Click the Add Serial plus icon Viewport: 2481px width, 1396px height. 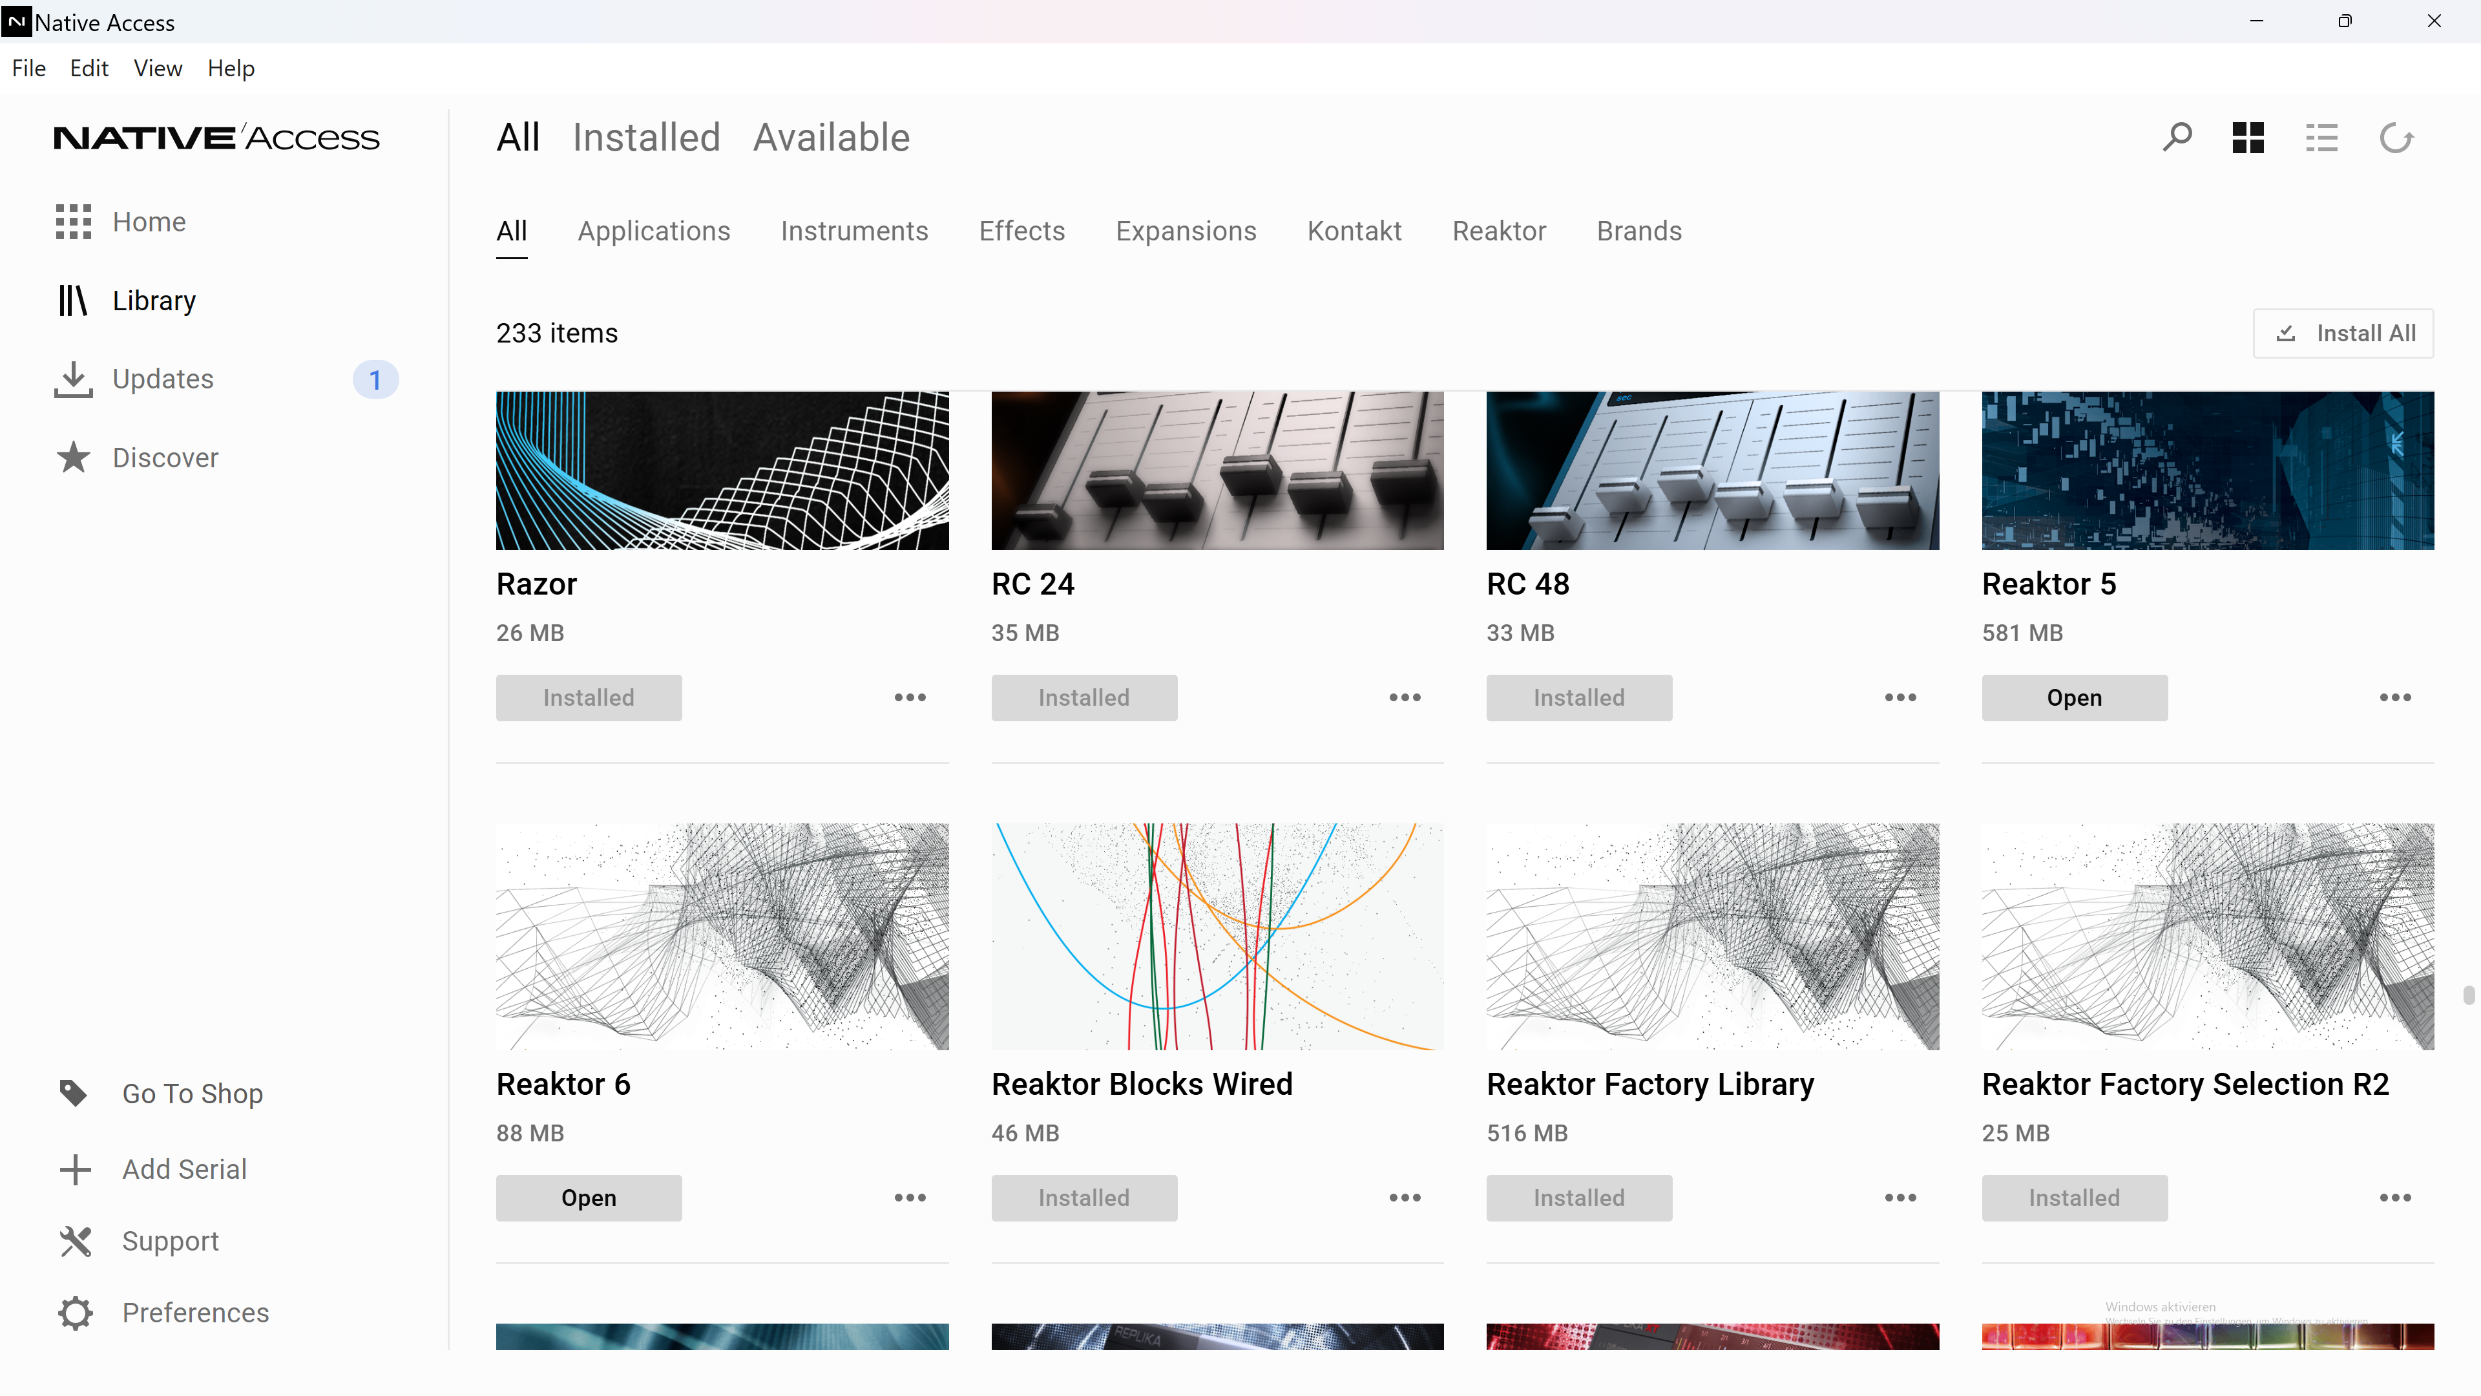click(x=75, y=1170)
